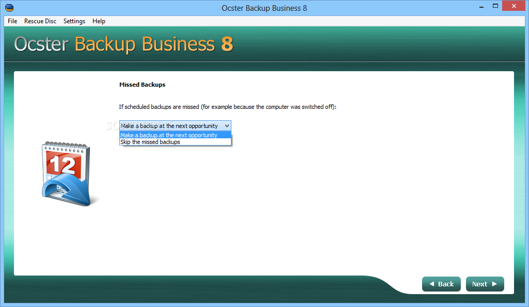This screenshot has height=307, width=529.
Task: Open the File menu
Action: (12, 21)
